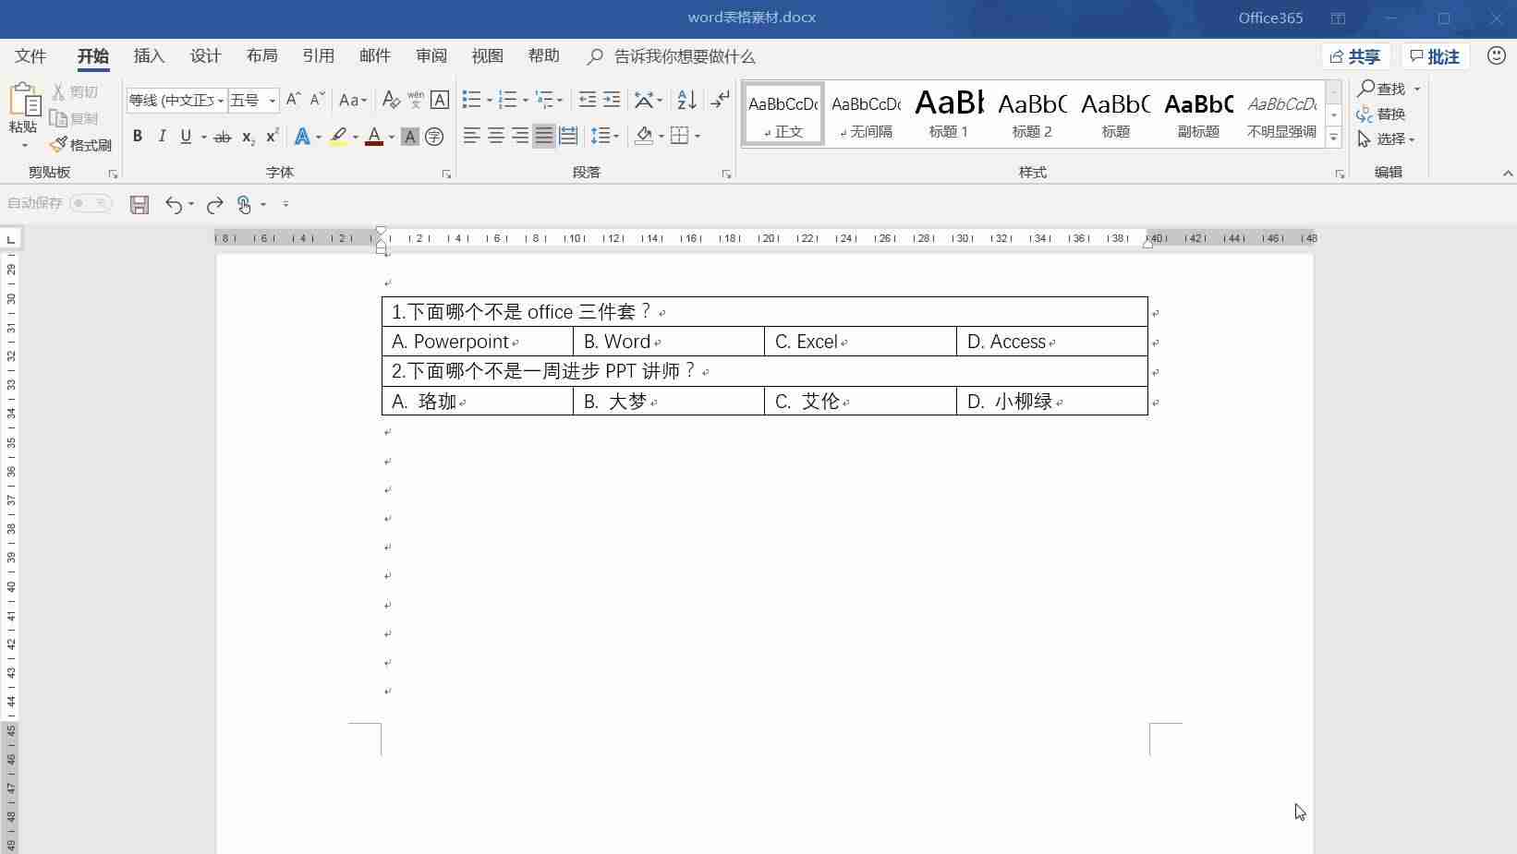This screenshot has height=854, width=1517.
Task: Click the Copy (复制) icon
Action: click(58, 118)
